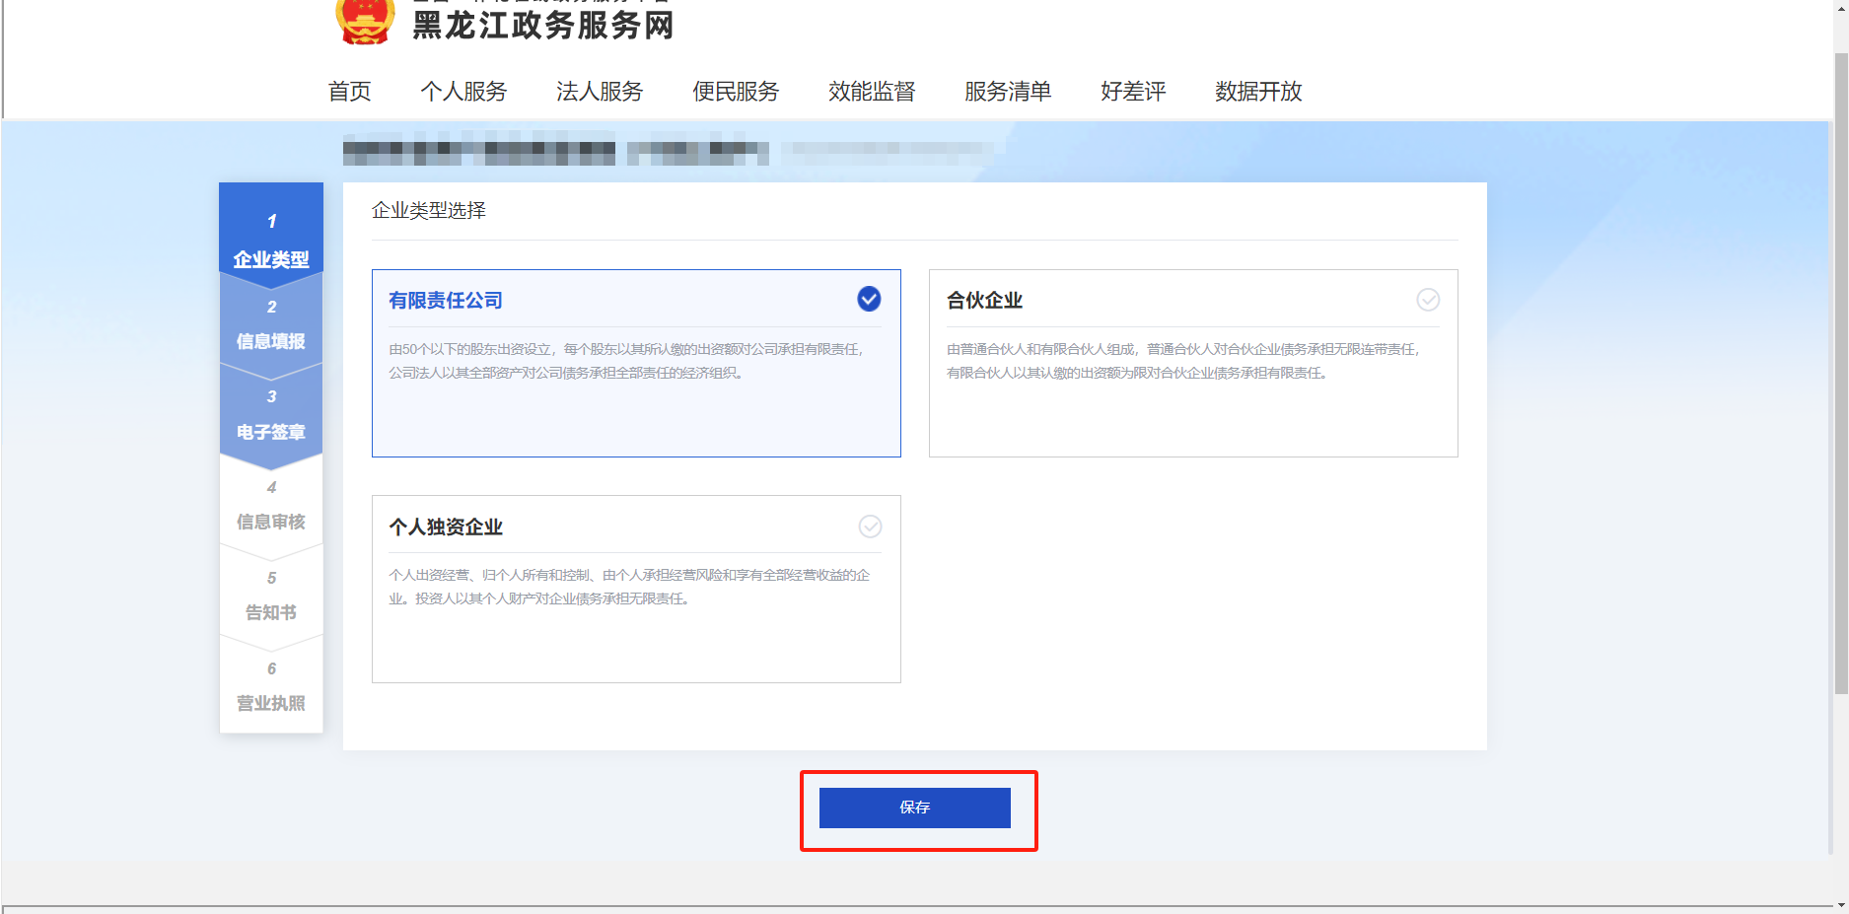Go to step 2 信息填报
Screen dimensions: 1849x914
click(271, 325)
